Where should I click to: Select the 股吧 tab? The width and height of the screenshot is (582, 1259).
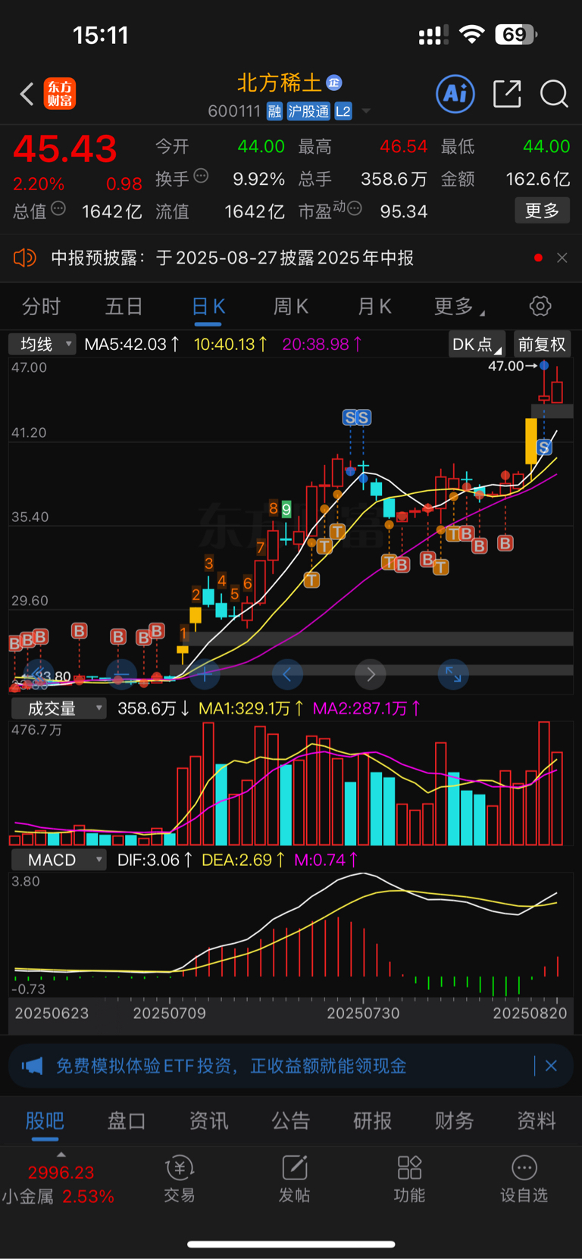[45, 1121]
